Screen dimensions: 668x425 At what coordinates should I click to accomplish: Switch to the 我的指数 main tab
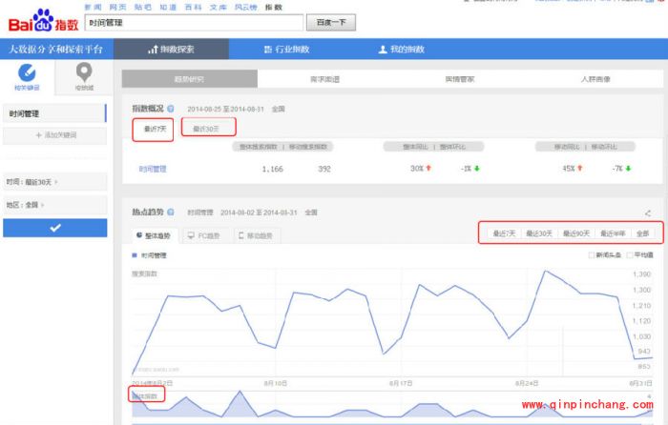[402, 50]
